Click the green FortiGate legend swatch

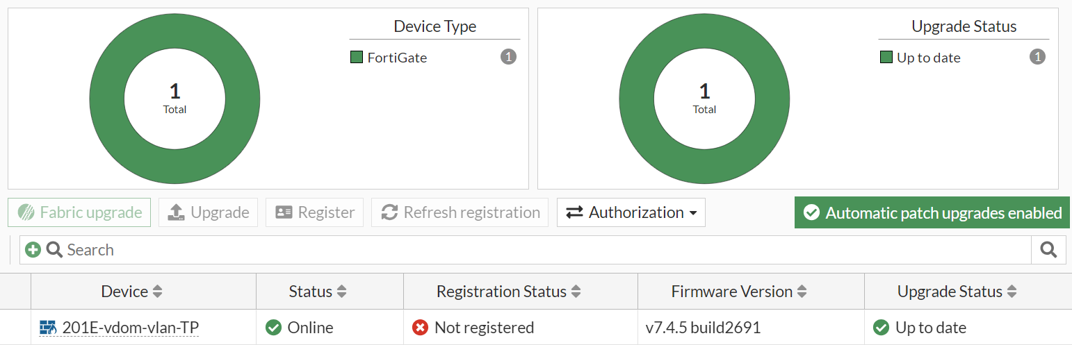pos(357,58)
